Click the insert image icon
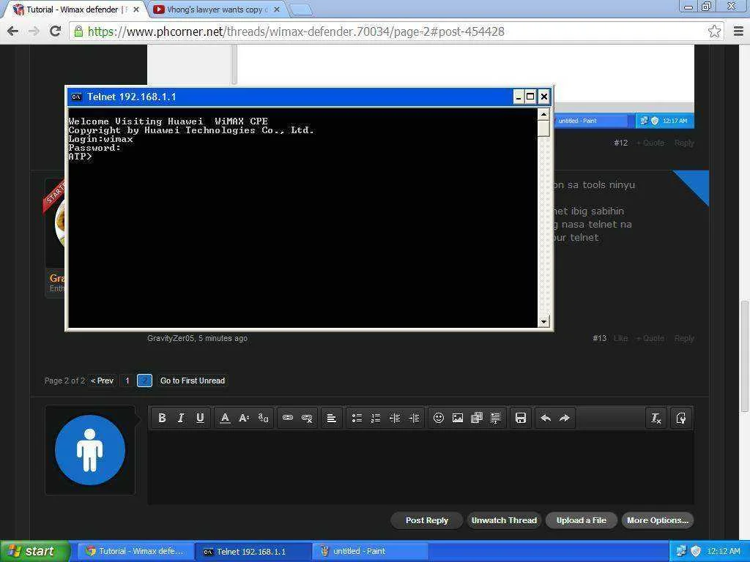 pyautogui.click(x=458, y=418)
